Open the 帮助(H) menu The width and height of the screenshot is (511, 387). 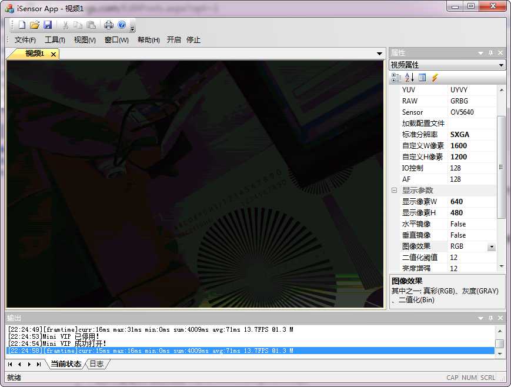tap(149, 40)
